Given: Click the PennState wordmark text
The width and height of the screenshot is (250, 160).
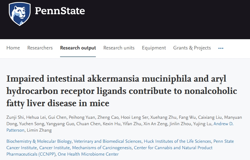Looking at the screenshot, I should (x=60, y=11).
